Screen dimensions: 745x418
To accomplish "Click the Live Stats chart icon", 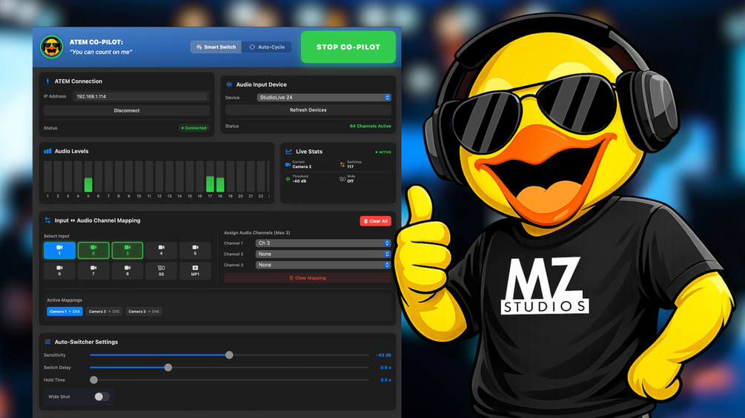I will tap(288, 151).
